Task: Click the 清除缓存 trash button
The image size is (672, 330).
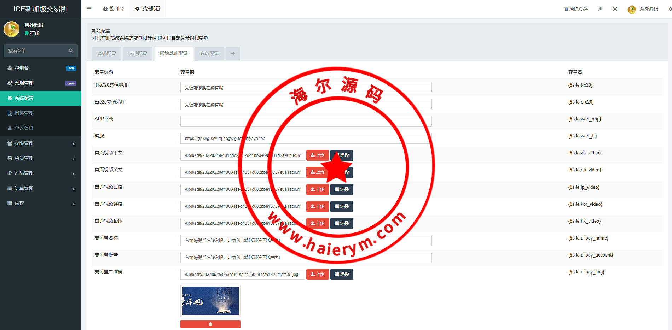Action: pyautogui.click(x=576, y=9)
